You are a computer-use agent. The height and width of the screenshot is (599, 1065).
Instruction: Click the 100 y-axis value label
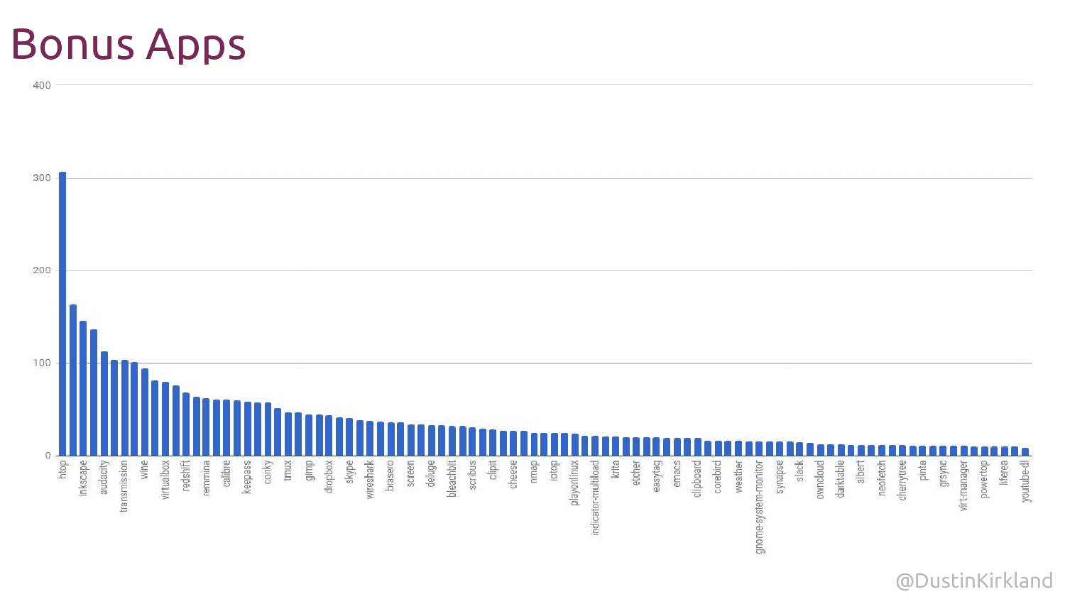click(x=42, y=363)
